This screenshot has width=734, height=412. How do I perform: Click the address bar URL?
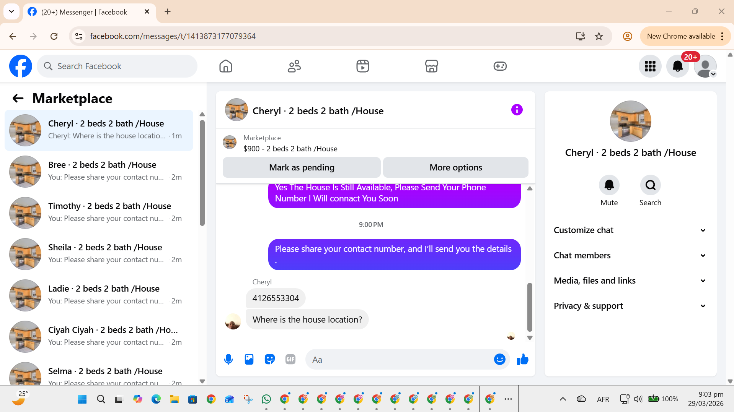pyautogui.click(x=173, y=36)
